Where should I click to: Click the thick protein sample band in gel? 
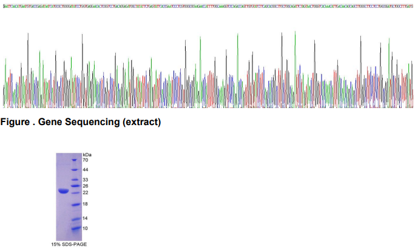point(63,191)
